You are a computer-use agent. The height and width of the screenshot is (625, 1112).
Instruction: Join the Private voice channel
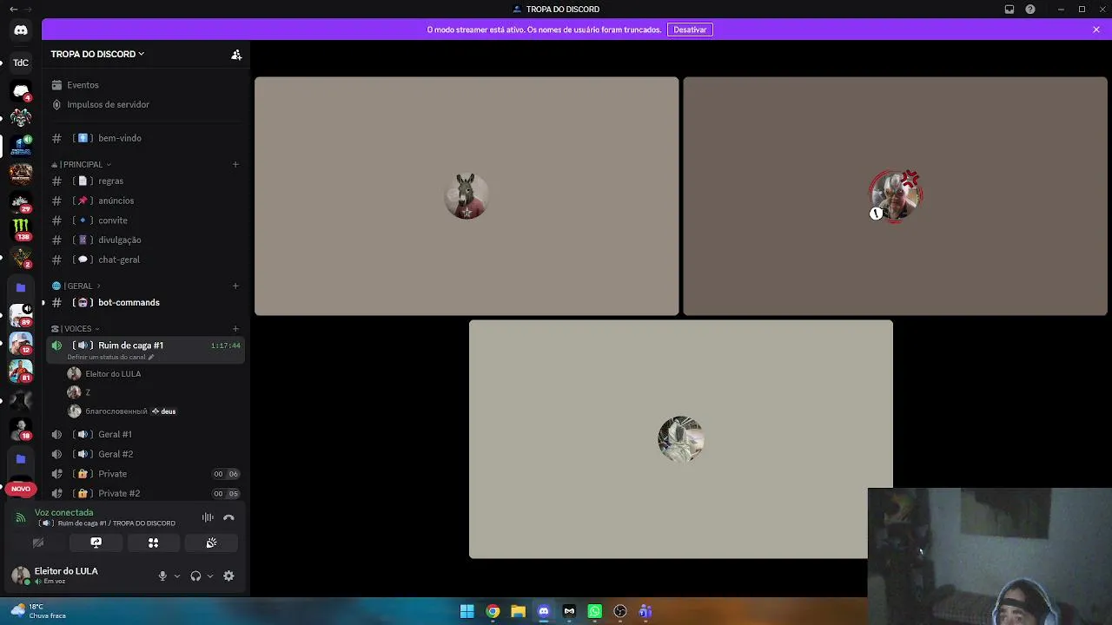(x=145, y=474)
